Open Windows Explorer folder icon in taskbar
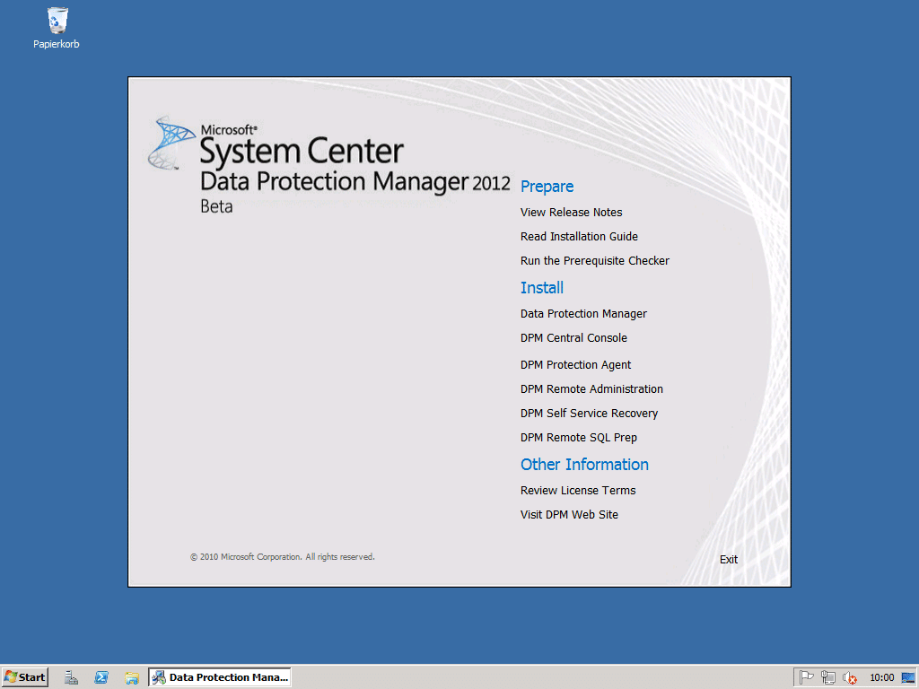Screen dimensions: 919x689 point(131,677)
